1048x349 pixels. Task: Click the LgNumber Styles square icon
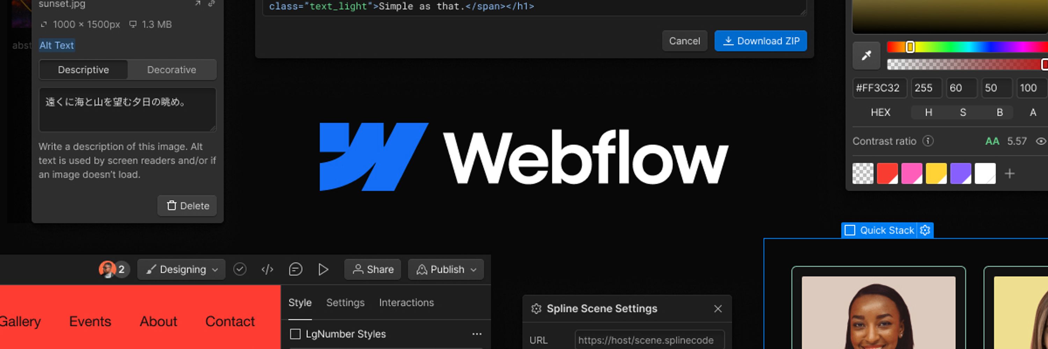pyautogui.click(x=295, y=334)
